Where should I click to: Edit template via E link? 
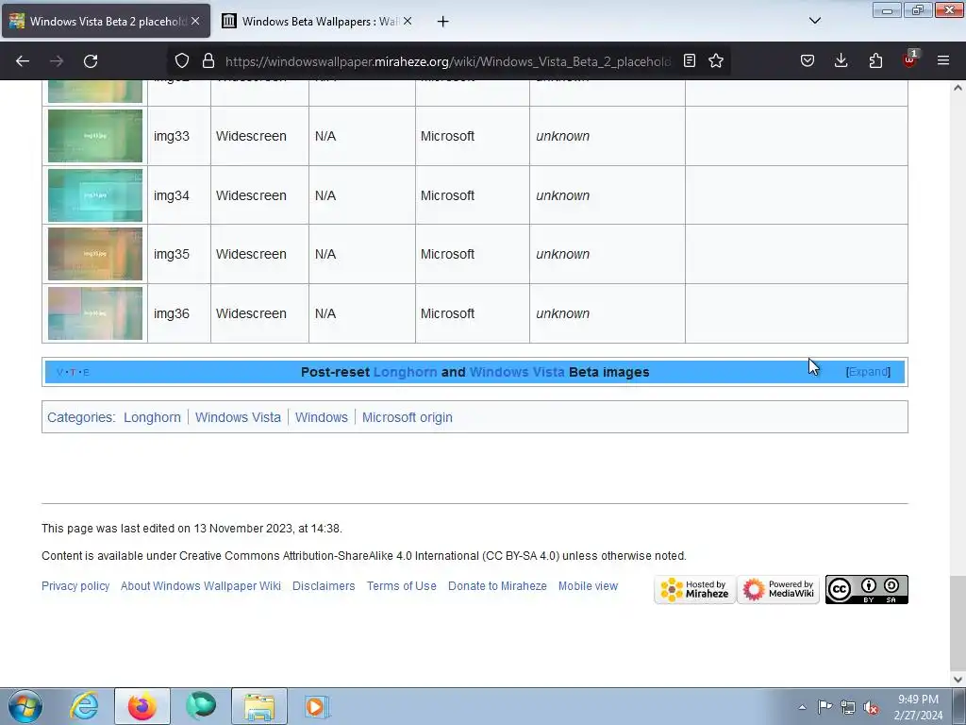(86, 372)
